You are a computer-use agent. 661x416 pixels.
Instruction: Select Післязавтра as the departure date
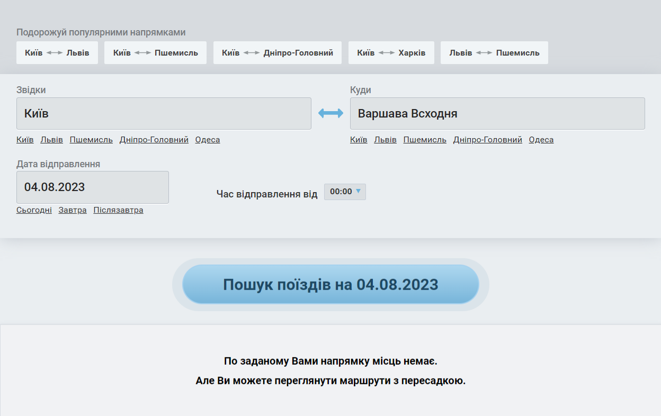[118, 210]
